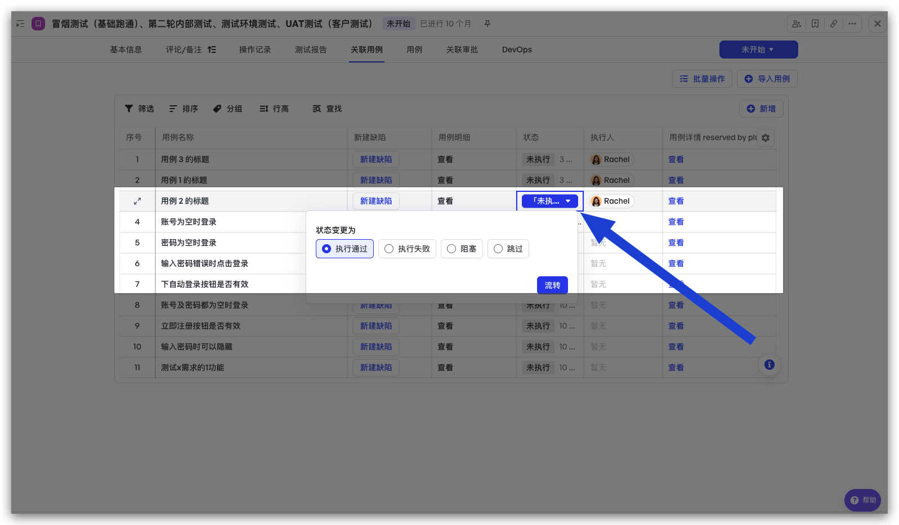899x525 pixels.
Task: Select 跳过 radio option
Action: 508,249
